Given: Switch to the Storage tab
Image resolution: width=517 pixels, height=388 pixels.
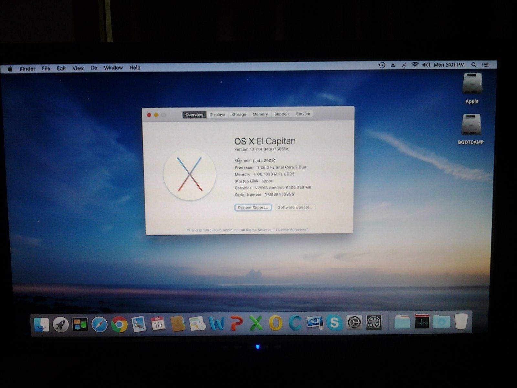Looking at the screenshot, I should [x=239, y=114].
